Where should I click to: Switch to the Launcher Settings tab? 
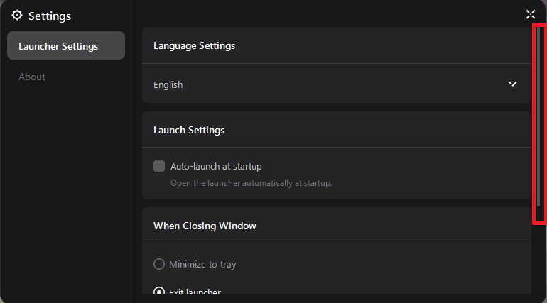tap(65, 46)
